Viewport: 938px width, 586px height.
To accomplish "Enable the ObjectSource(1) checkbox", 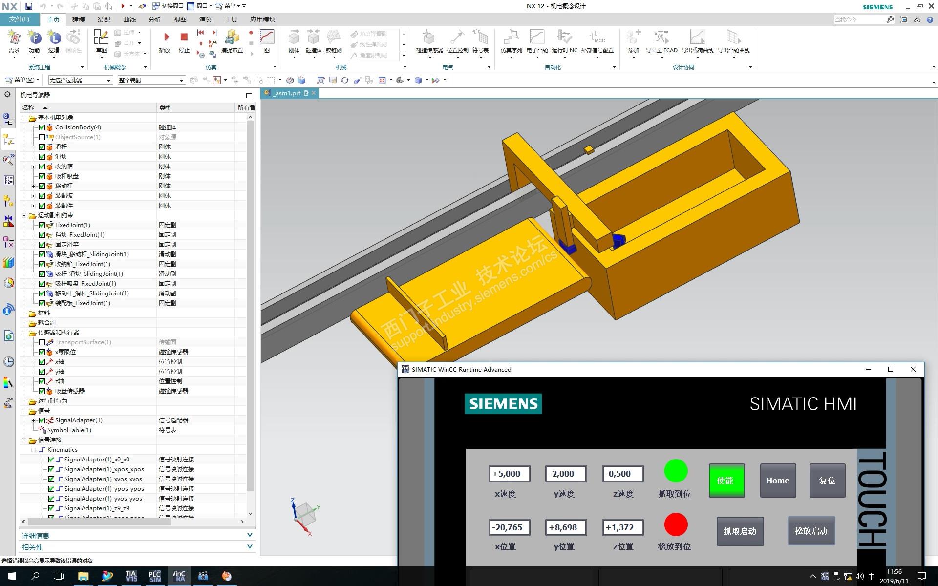I will point(42,137).
